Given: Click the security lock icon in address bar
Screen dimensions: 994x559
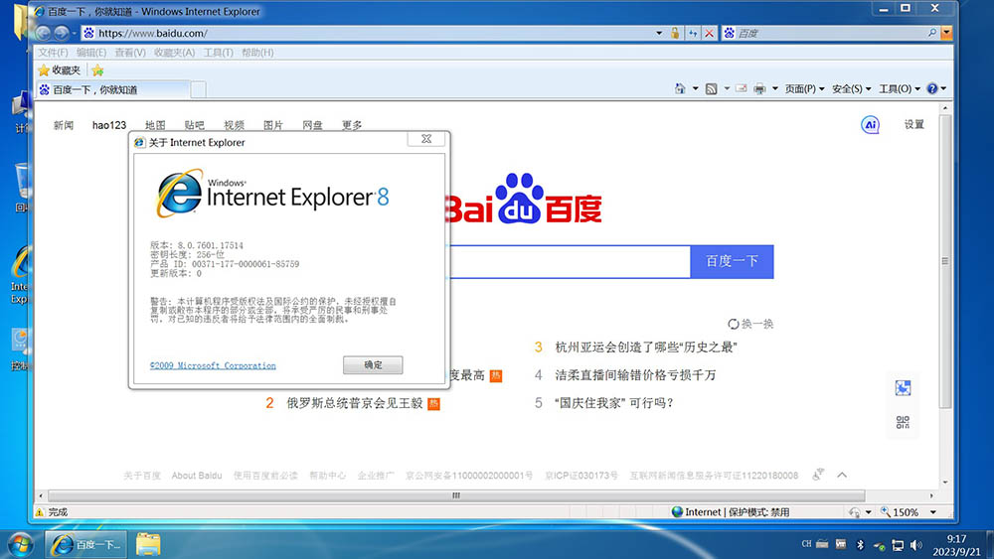Looking at the screenshot, I should coord(676,33).
